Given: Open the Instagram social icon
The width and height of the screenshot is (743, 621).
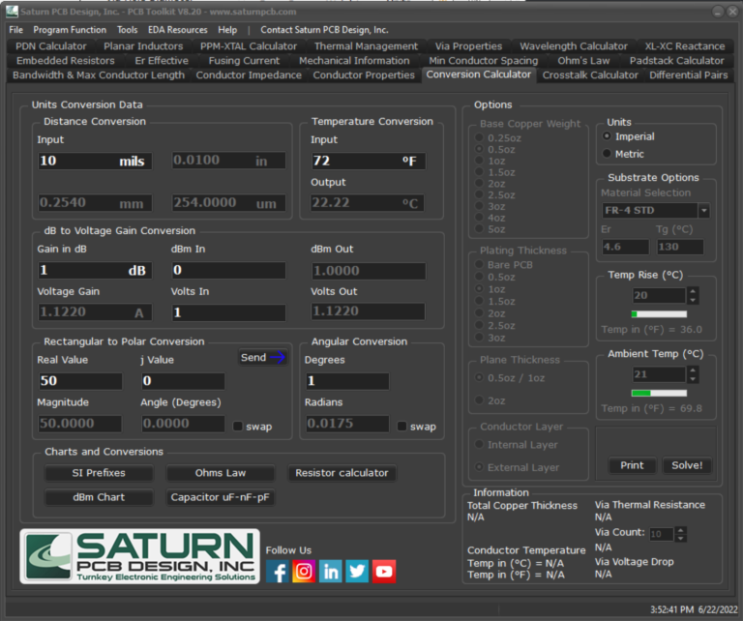Looking at the screenshot, I should coord(304,572).
